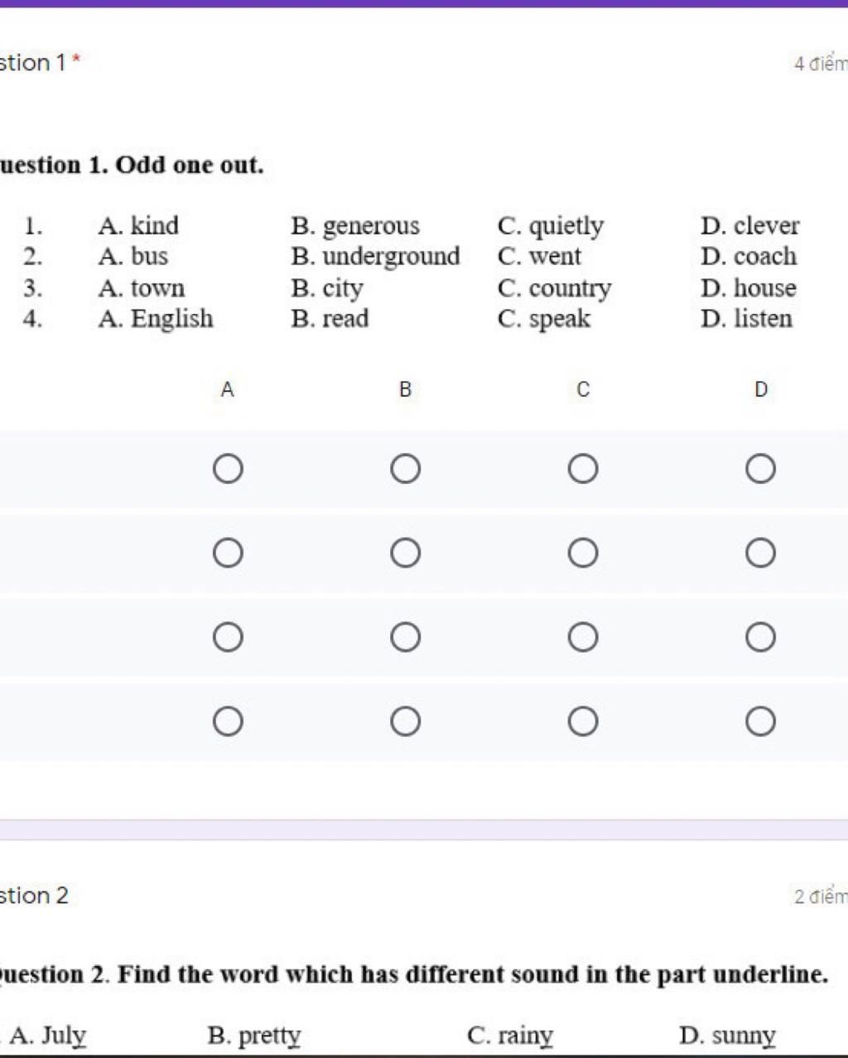Select option D for first row
Image resolution: width=848 pixels, height=1058 pixels.
coord(760,469)
